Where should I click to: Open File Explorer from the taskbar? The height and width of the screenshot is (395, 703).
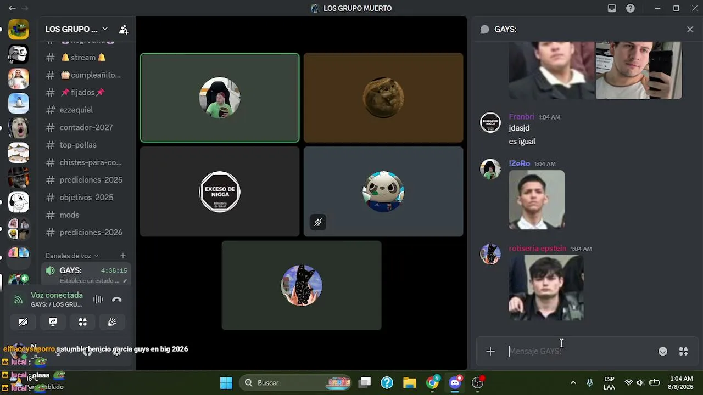click(x=410, y=383)
